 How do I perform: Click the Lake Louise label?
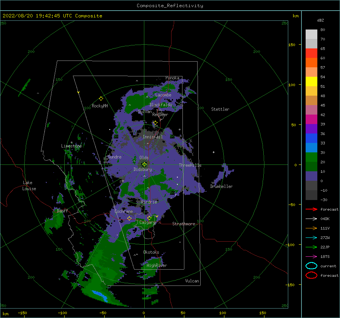[x=29, y=186]
